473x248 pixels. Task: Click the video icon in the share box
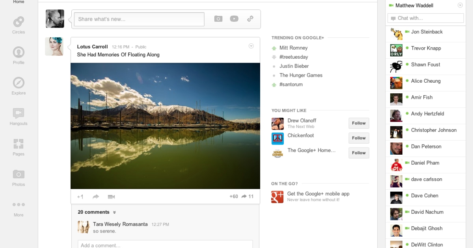click(x=234, y=19)
